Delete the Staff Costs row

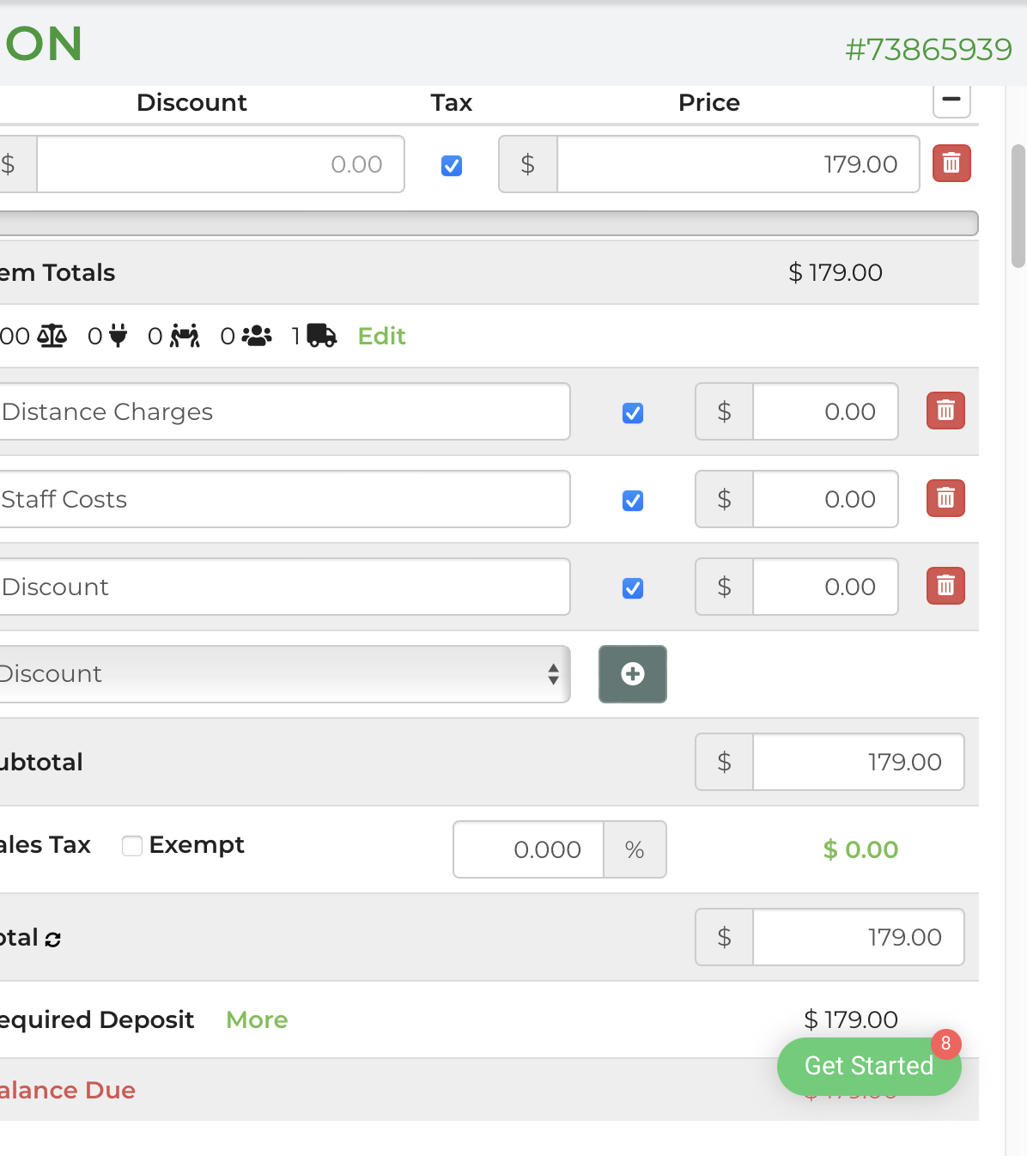pos(945,498)
